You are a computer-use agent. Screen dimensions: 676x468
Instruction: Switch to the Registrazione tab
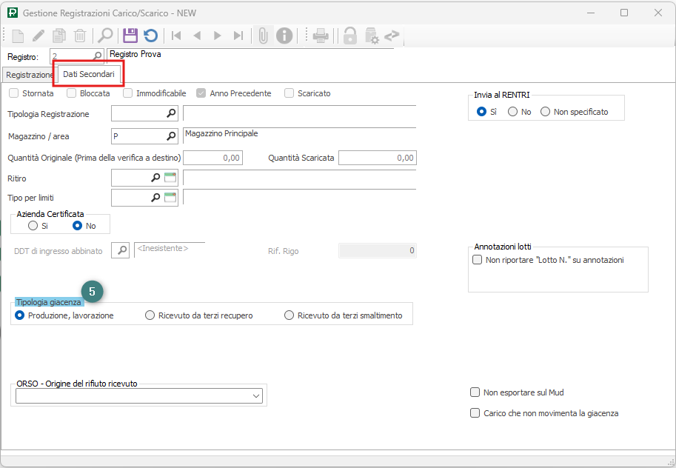(x=29, y=75)
